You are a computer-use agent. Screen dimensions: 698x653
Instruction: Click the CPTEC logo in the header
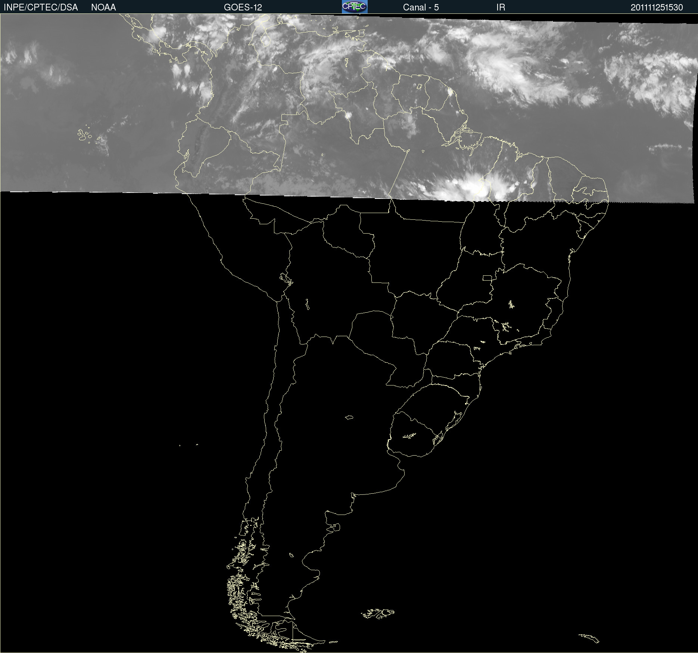point(355,7)
